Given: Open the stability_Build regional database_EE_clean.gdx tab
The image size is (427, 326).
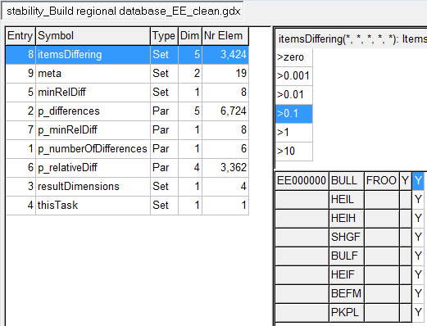Looking at the screenshot, I should click(x=123, y=11).
